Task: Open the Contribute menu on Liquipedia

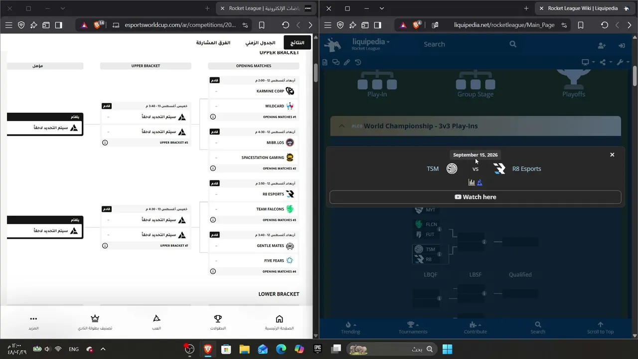Action: (476, 328)
